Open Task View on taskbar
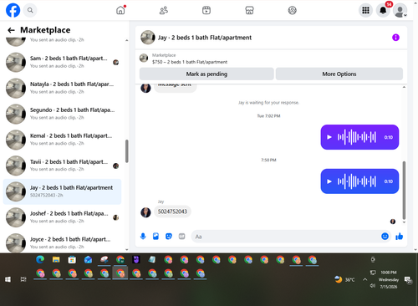The image size is (418, 306). (x=23, y=279)
